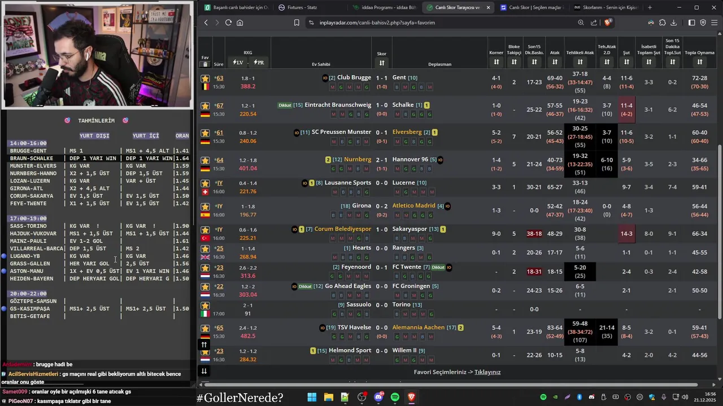723x406 pixels.
Task: Open Brave Shields lion icon
Action: 608,23
